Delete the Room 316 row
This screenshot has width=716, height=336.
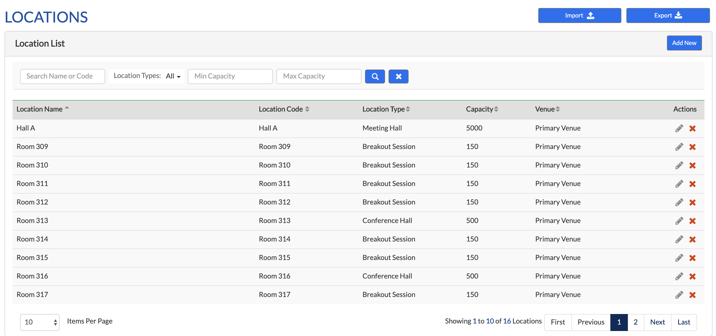pos(692,276)
